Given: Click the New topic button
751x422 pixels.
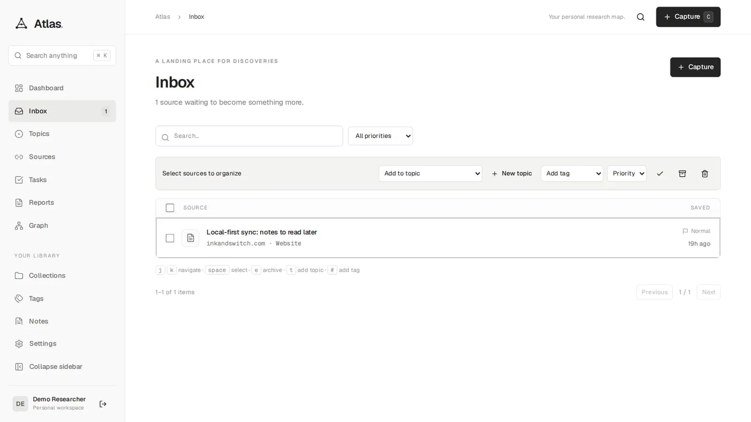Looking at the screenshot, I should point(512,173).
